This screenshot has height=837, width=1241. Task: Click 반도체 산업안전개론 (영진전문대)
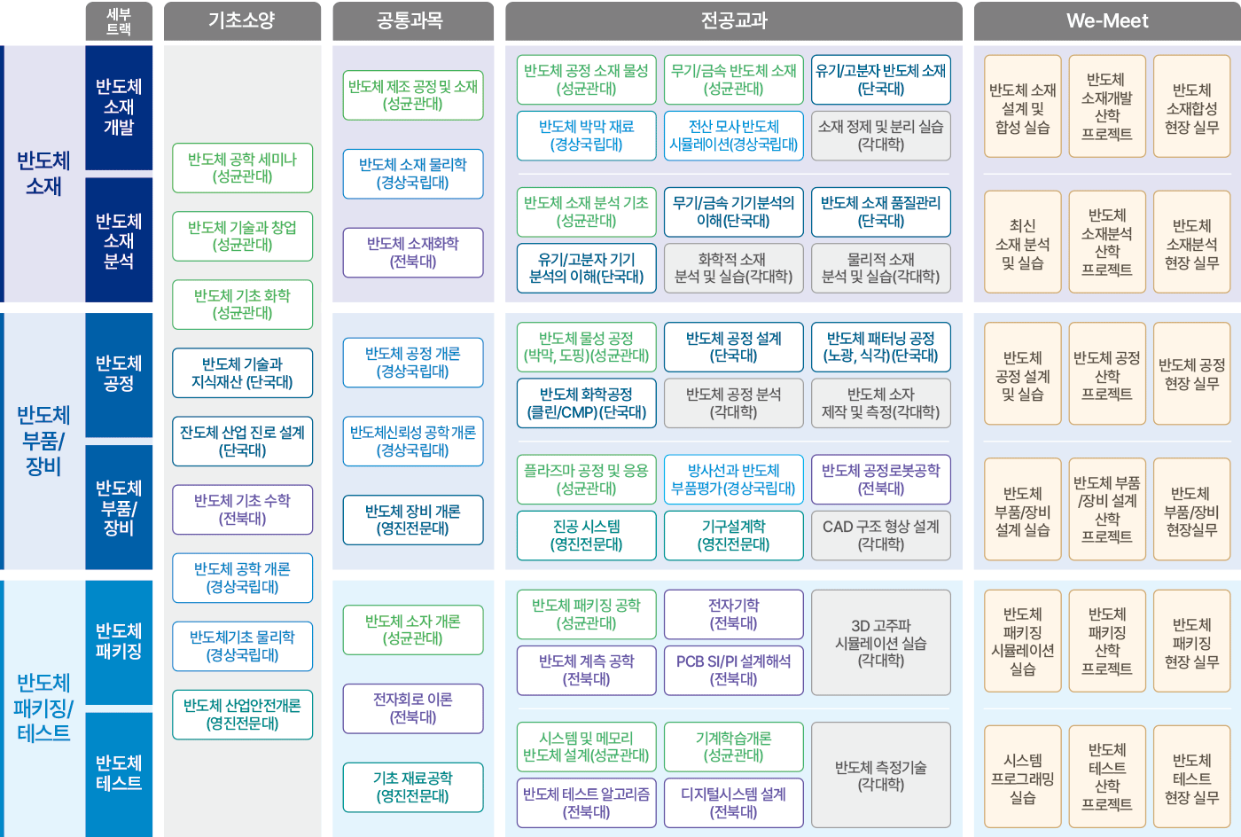[x=243, y=715]
